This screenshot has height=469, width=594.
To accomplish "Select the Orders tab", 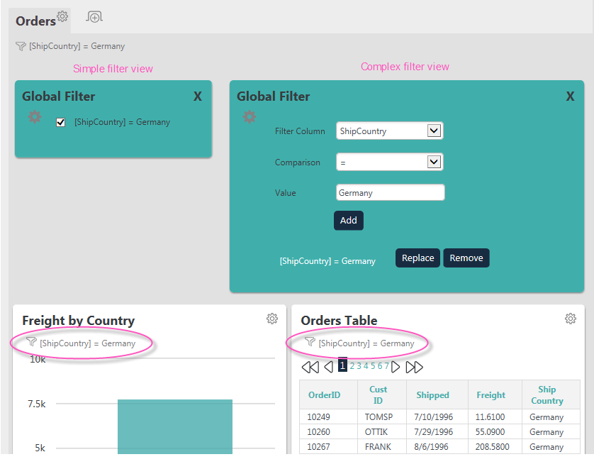I will 35,21.
